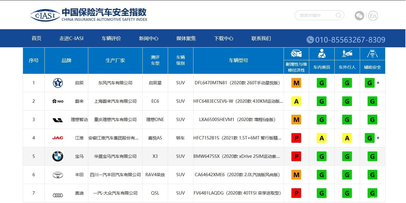Click the assisted safety radar icon
The width and height of the screenshot is (406, 203).
(372, 54)
